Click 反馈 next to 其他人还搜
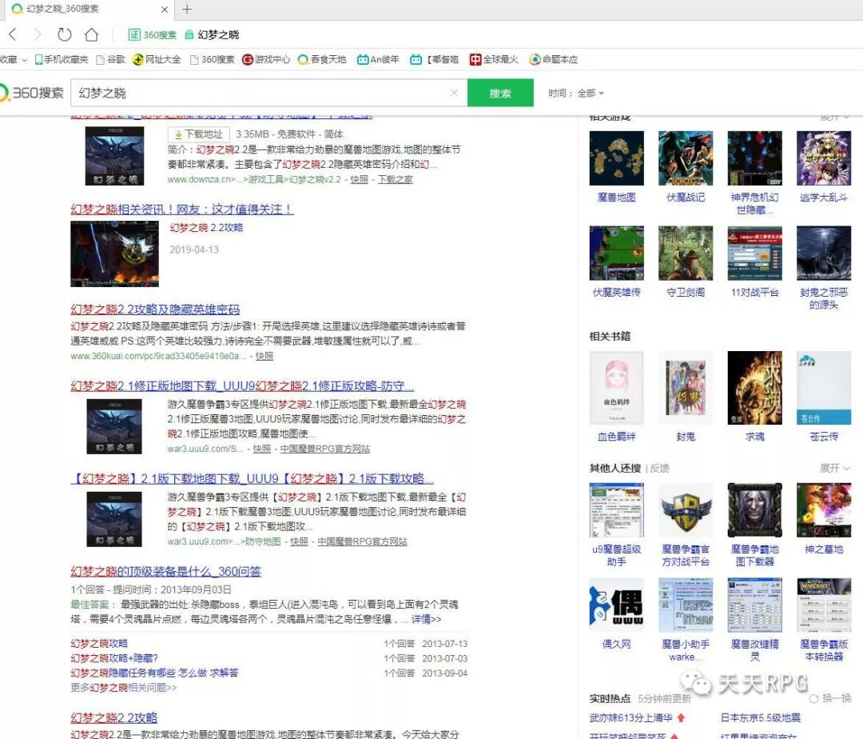 click(x=659, y=468)
